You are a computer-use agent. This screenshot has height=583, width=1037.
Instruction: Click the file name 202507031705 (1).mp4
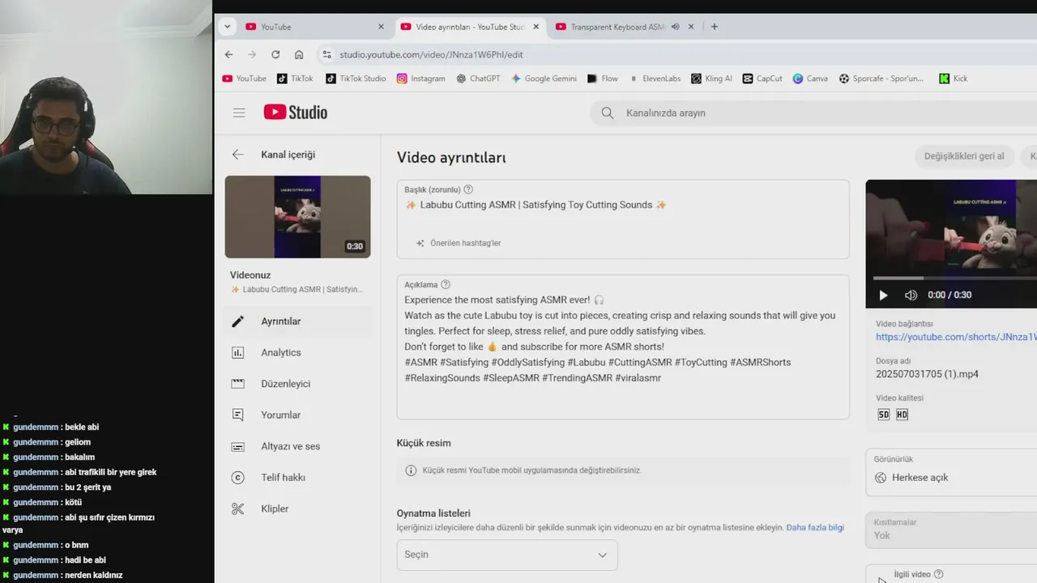[927, 374]
